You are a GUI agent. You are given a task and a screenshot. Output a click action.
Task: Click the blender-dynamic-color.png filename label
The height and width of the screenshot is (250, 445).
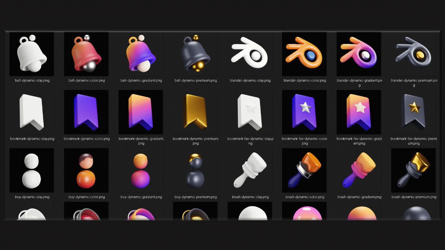(x=305, y=81)
